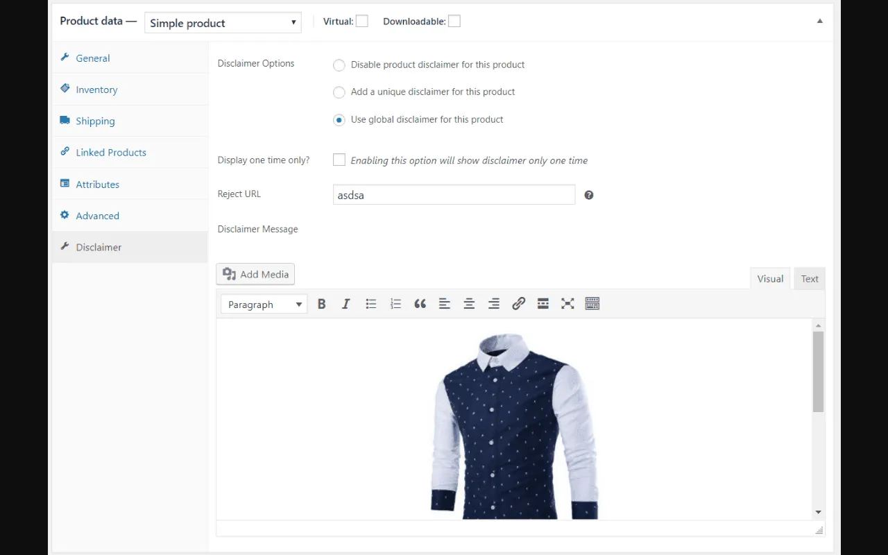
Task: Open the Simple product type dropdown
Action: point(223,22)
